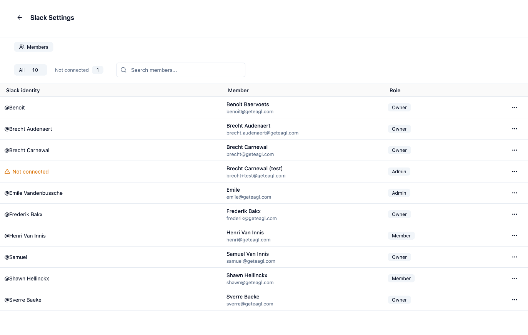Click the member name Sverre Baeke
528x335 pixels.
243,297
